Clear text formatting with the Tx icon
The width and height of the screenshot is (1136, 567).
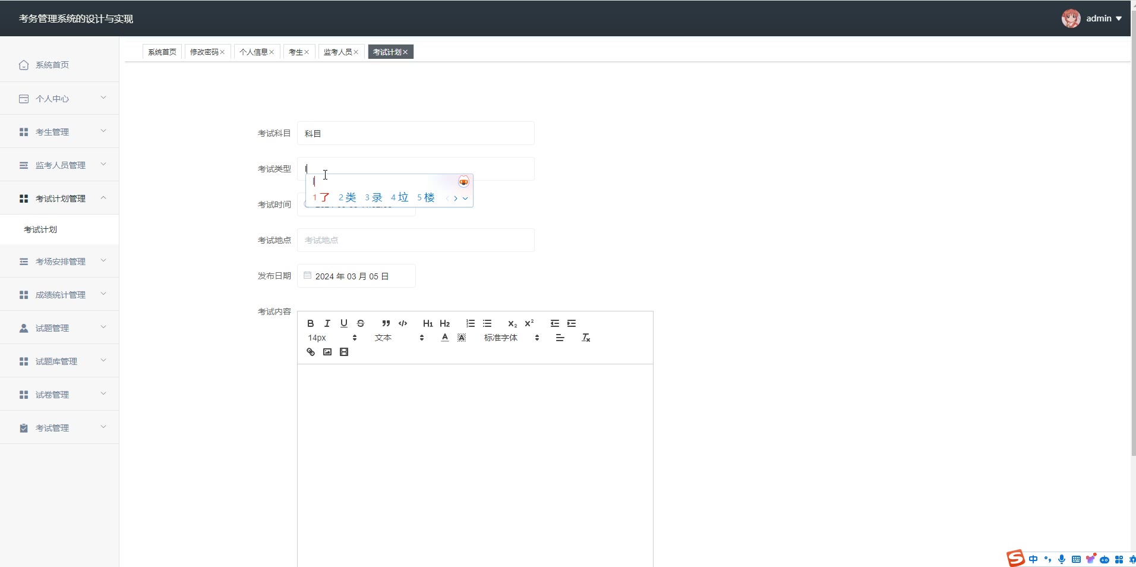[x=585, y=338]
